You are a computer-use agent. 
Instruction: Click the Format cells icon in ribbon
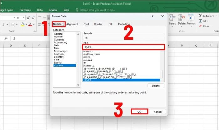pos(191,17)
